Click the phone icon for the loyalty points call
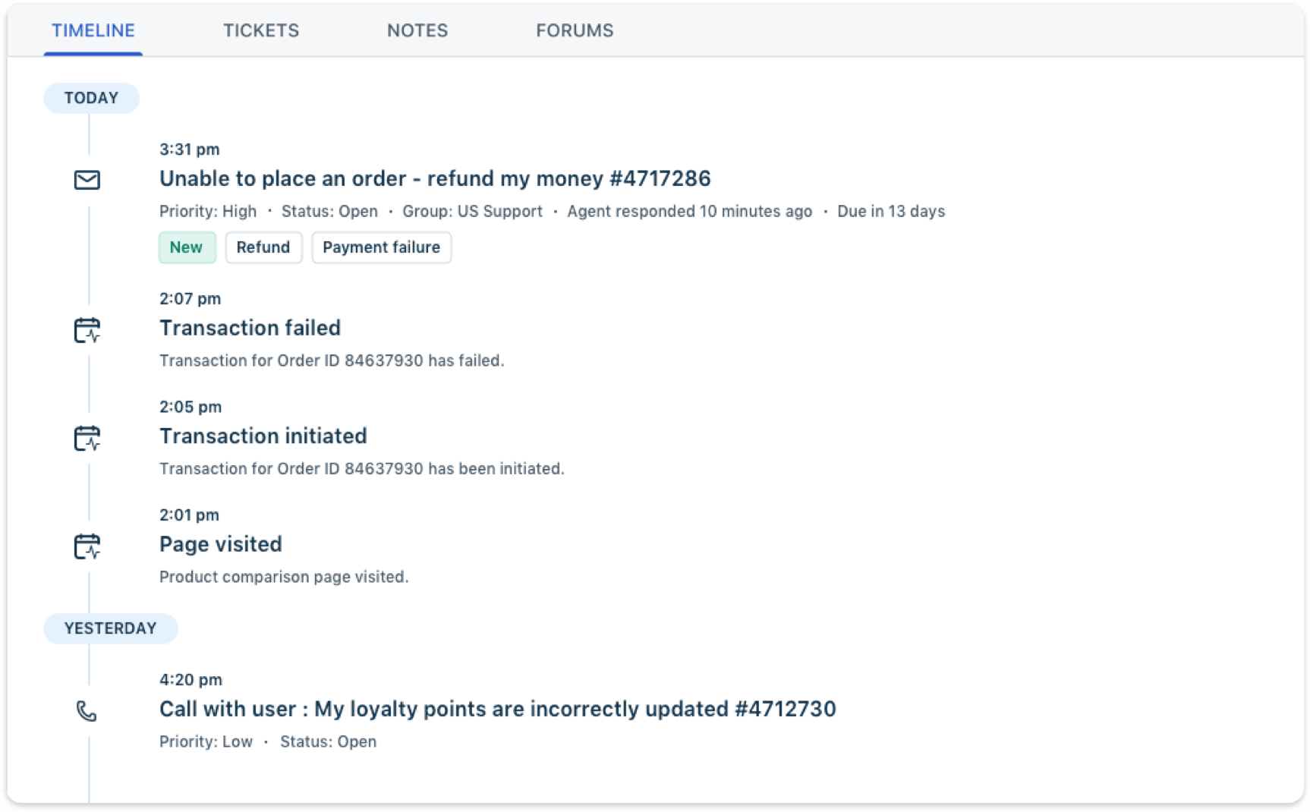Image resolution: width=1310 pixels, height=812 pixels. pyautogui.click(x=87, y=711)
